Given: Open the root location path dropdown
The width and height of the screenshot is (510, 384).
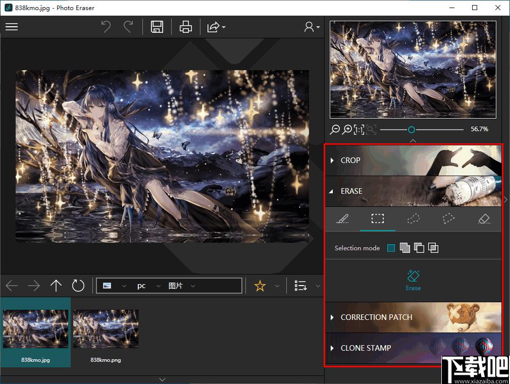Looking at the screenshot, I should [x=124, y=286].
